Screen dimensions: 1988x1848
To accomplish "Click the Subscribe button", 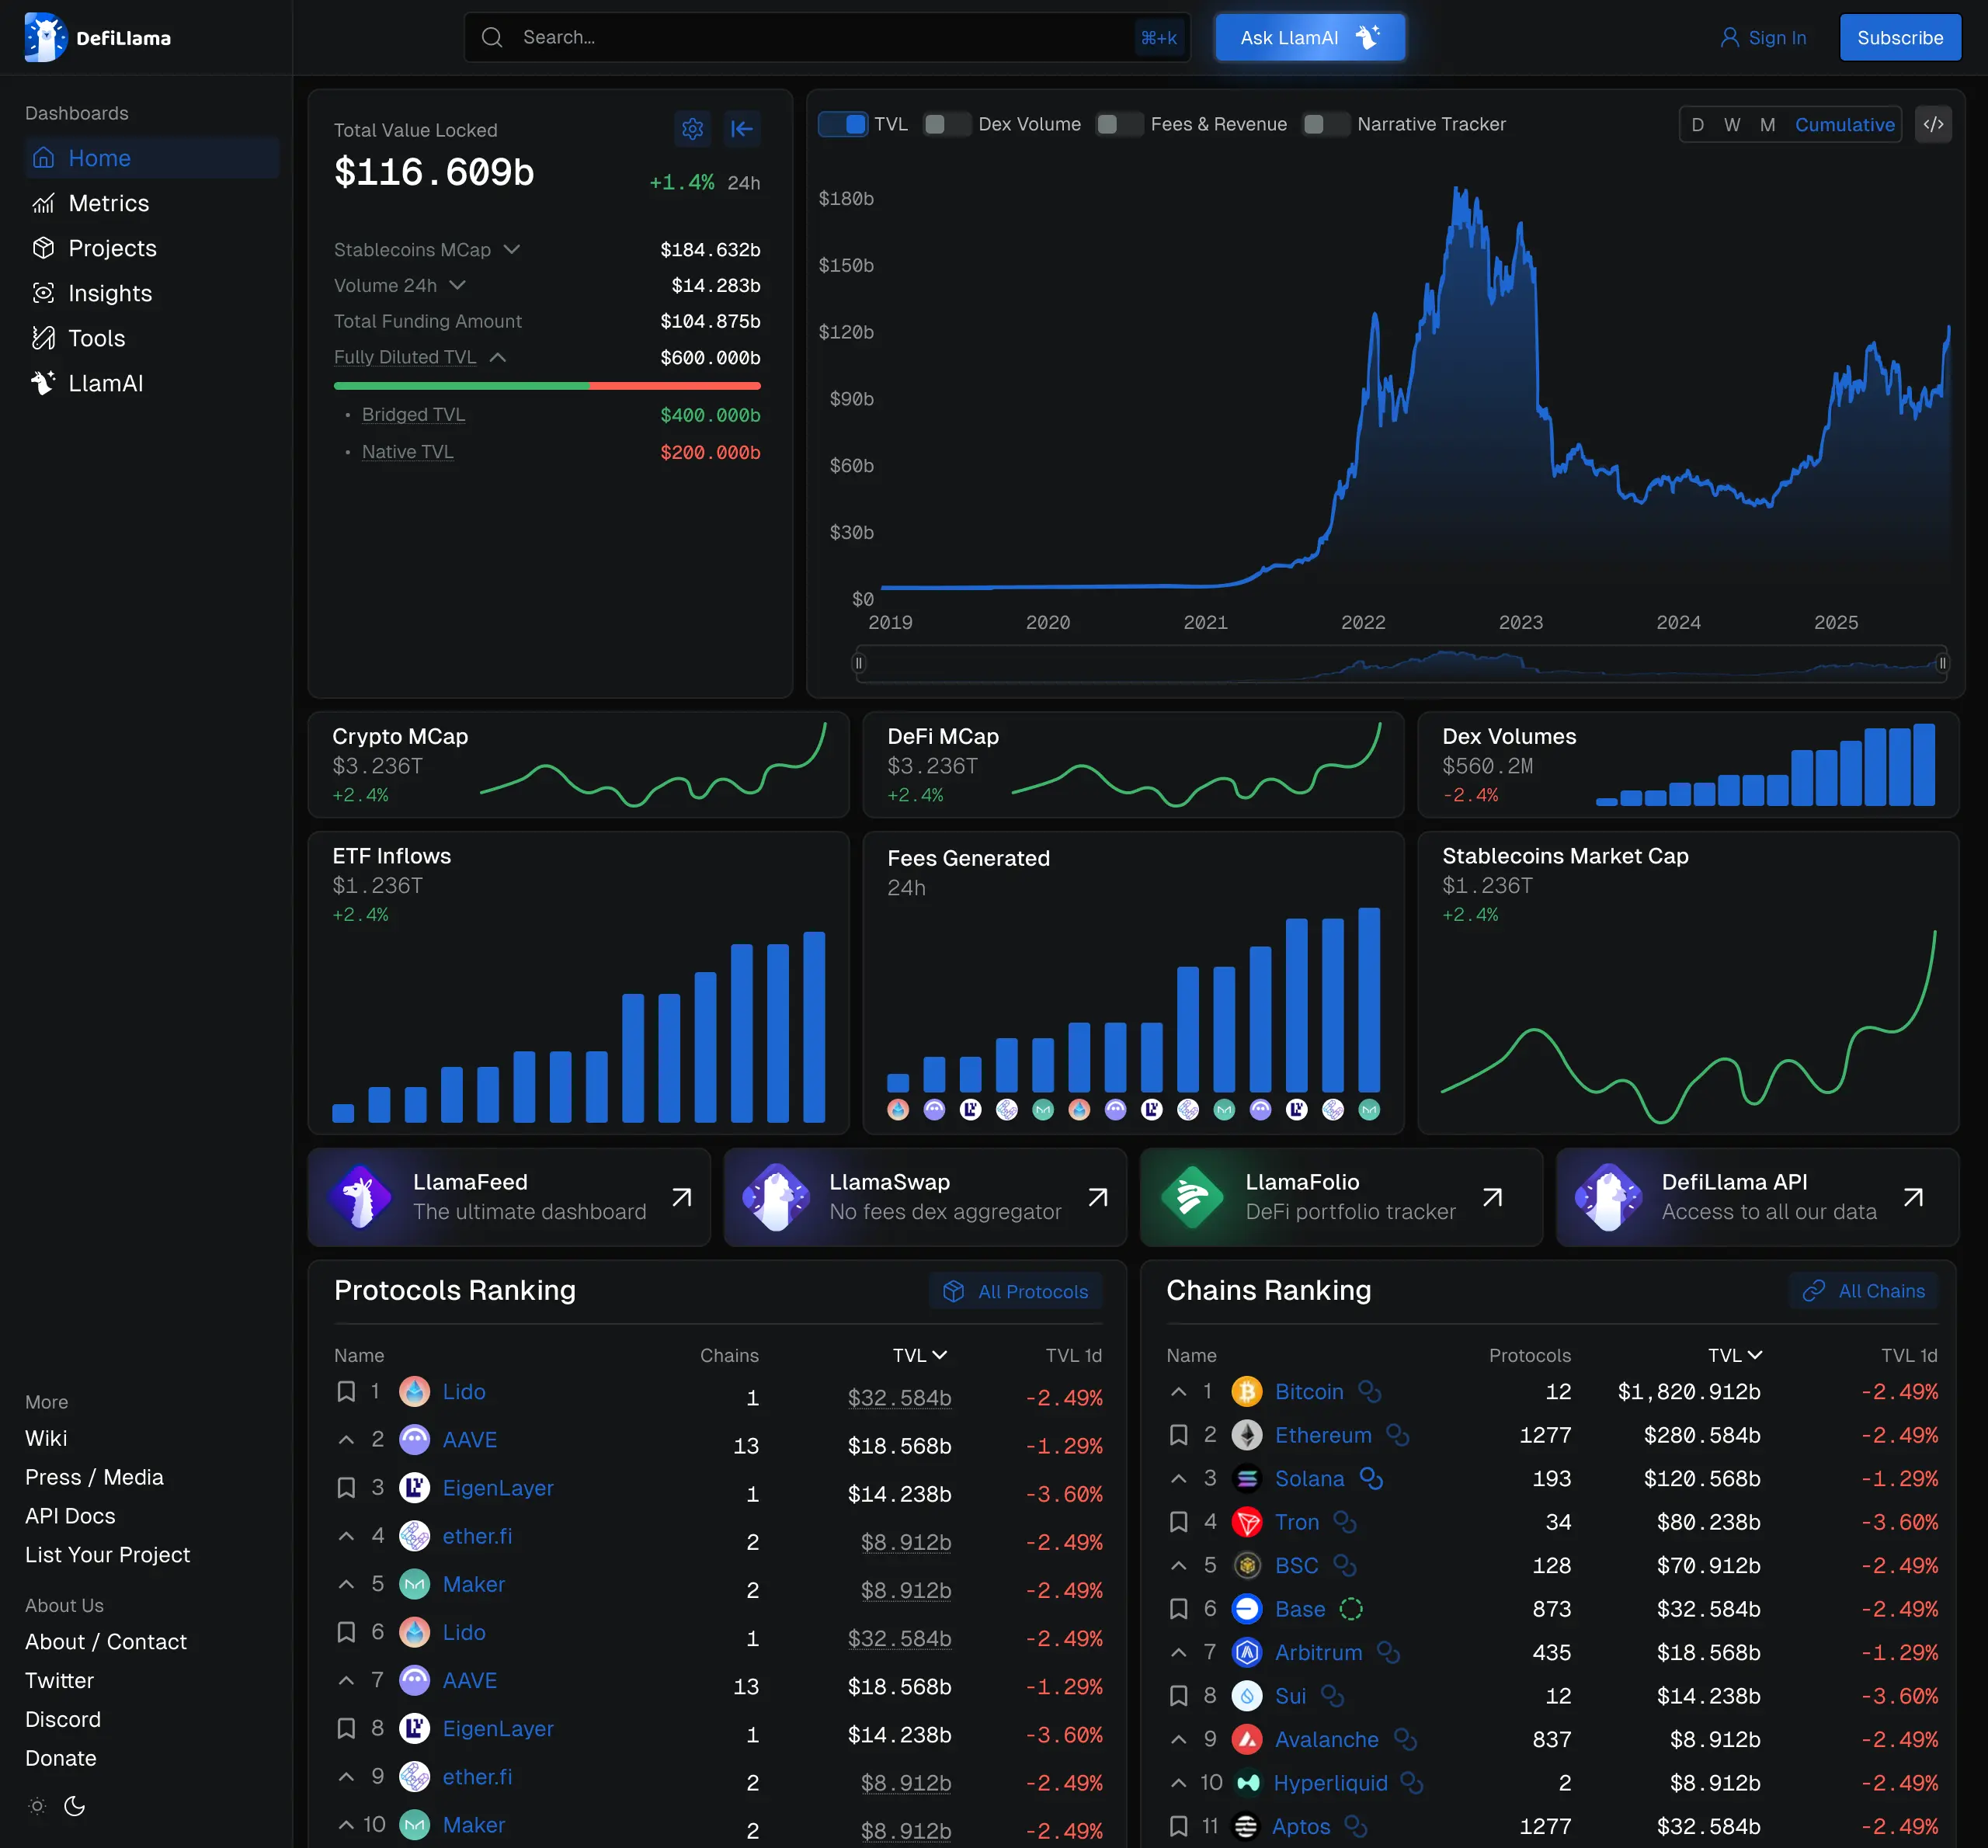I will click(1900, 38).
